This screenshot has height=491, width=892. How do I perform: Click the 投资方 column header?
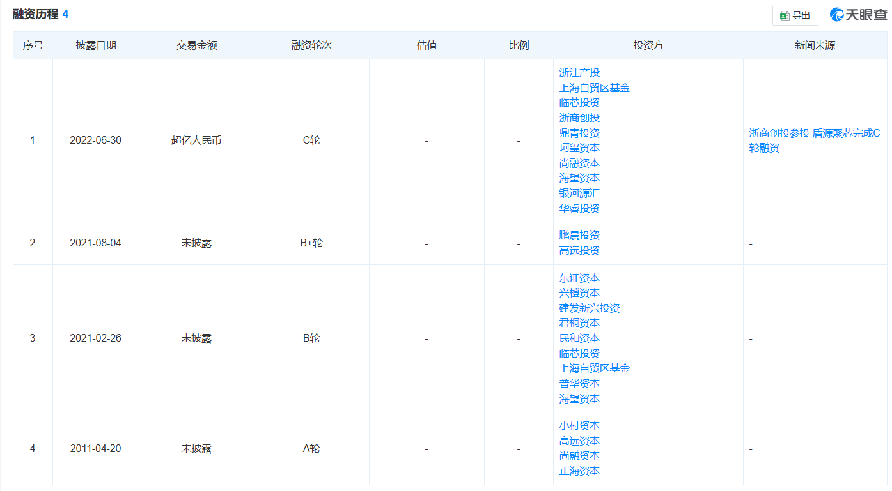click(648, 45)
